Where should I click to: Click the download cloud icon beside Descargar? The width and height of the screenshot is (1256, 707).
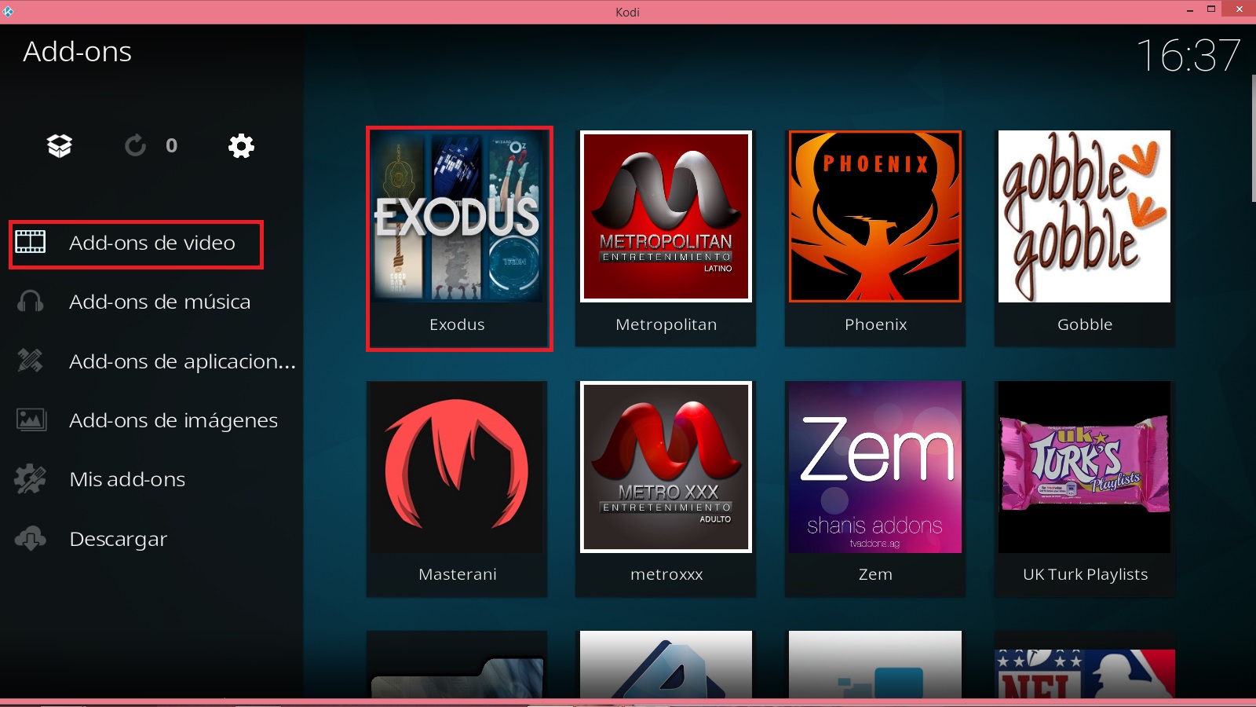30,539
